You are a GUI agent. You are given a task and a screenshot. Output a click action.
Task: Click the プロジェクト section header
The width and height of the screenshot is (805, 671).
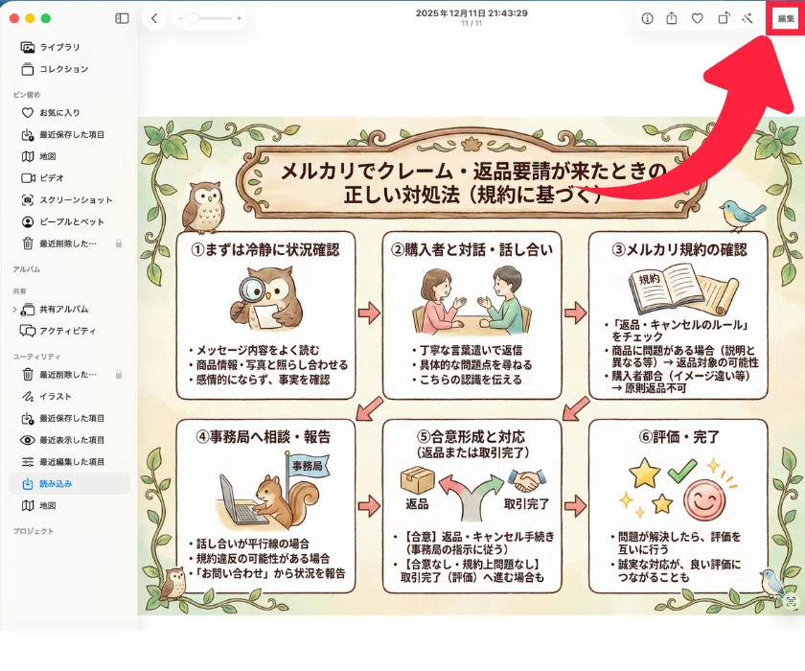tap(34, 531)
